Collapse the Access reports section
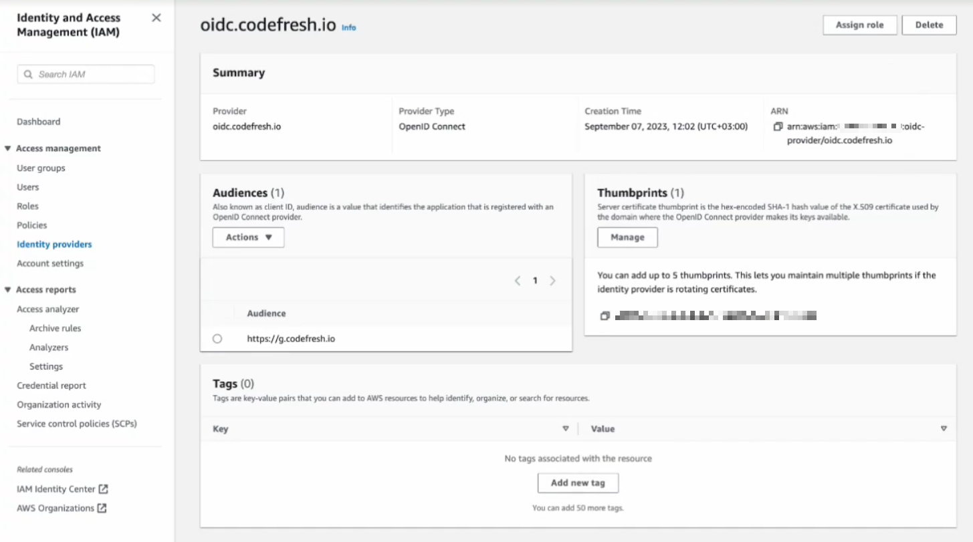Screen dimensions: 973x542 (8, 289)
